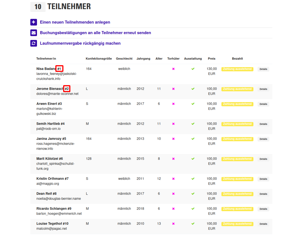This screenshot has height=245, width=284.
Task: Click the '130,00 EUR' price of Nisa Badane
Action: [x=212, y=71]
